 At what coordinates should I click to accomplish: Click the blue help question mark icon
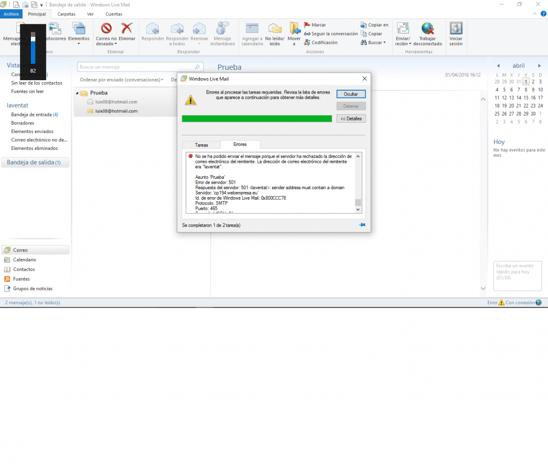(544, 14)
